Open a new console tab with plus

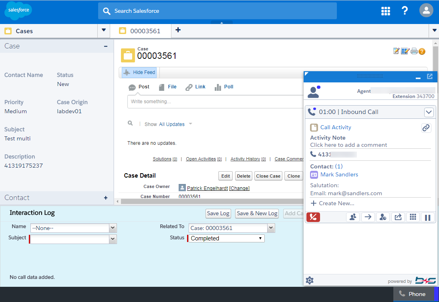(x=178, y=30)
